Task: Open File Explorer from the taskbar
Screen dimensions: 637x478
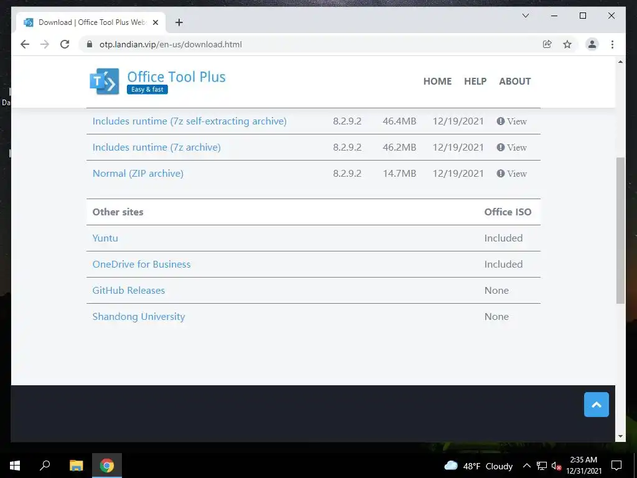Action: click(76, 466)
